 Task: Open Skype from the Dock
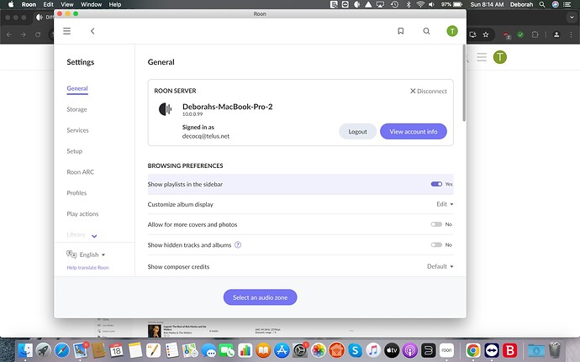pyautogui.click(x=355, y=350)
